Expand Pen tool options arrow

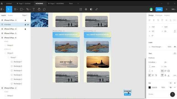30,9
